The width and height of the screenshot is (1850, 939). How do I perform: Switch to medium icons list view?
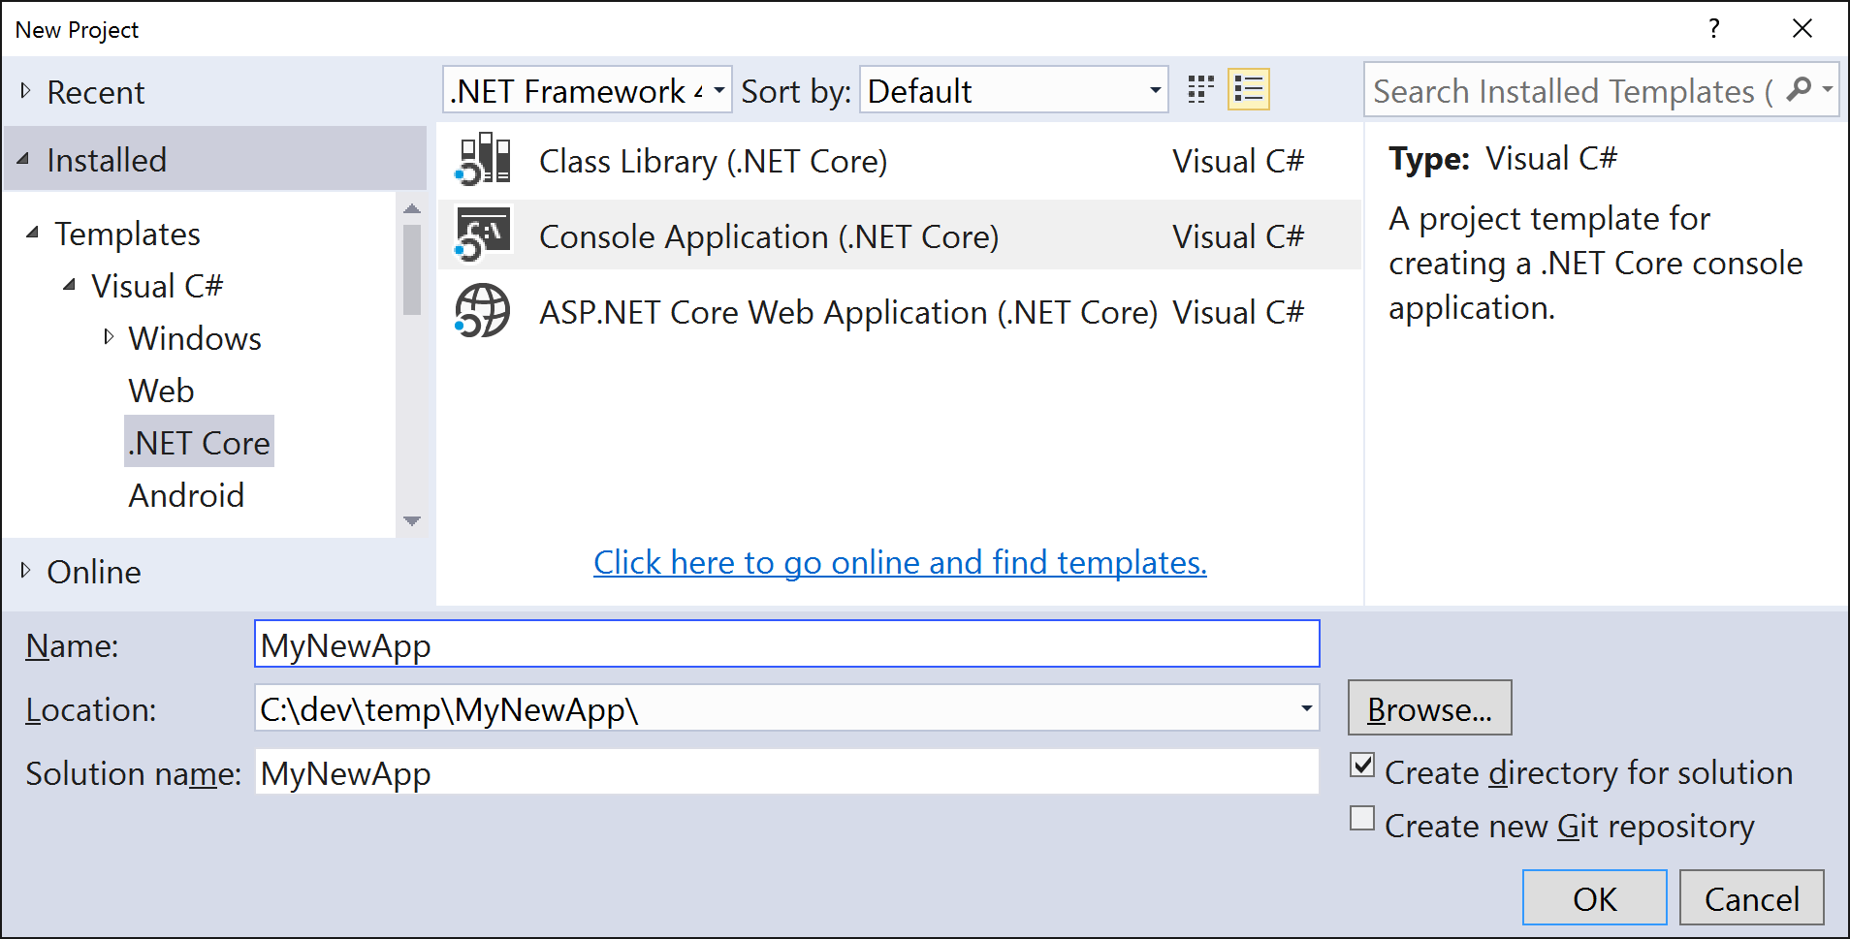coord(1249,90)
